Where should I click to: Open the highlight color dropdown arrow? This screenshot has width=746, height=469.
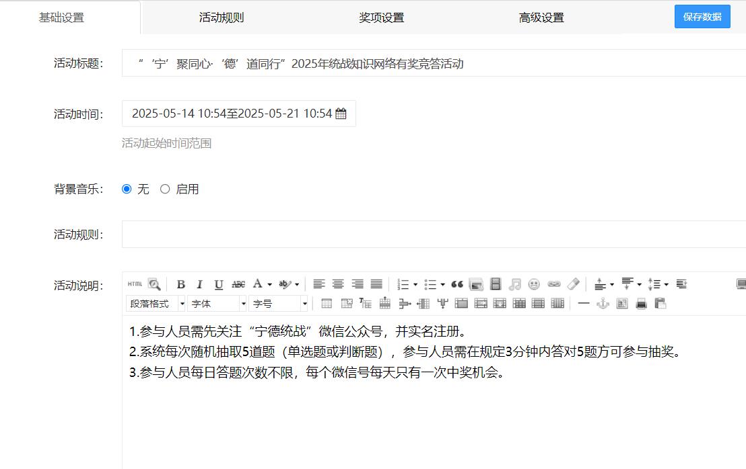297,285
